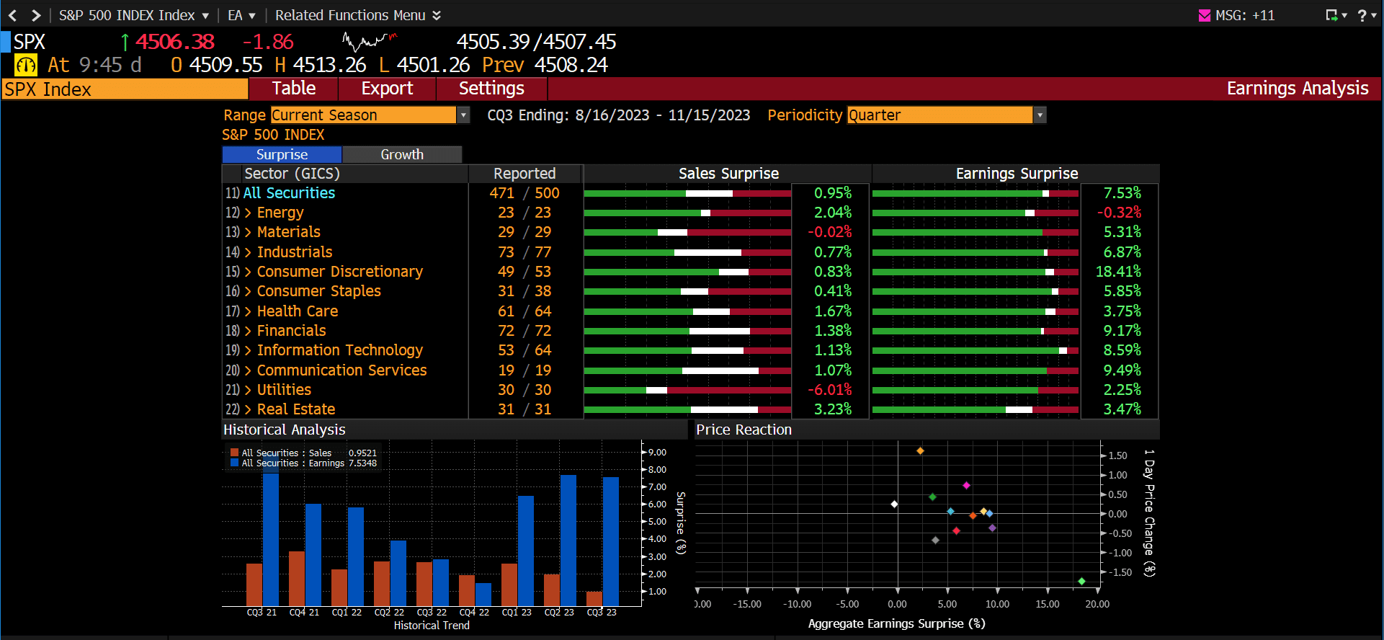
Task: Click the magenta diamond scatter point
Action: (966, 486)
